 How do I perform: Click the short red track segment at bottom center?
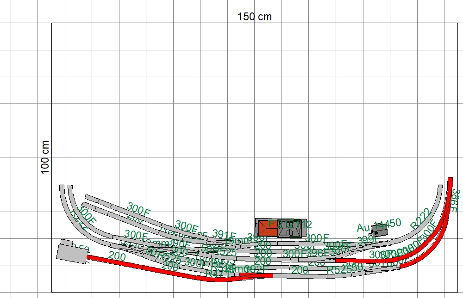(x=255, y=276)
